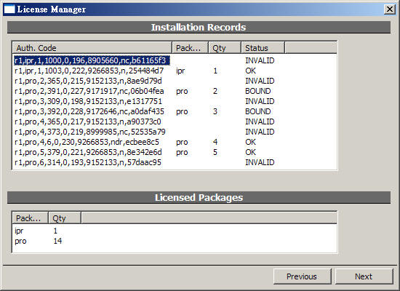
Task: Click the Qty header in Licensed Packages
Action: (65, 218)
